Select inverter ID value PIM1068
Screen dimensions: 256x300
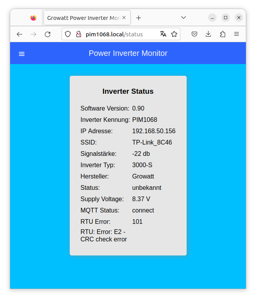[x=145, y=120]
